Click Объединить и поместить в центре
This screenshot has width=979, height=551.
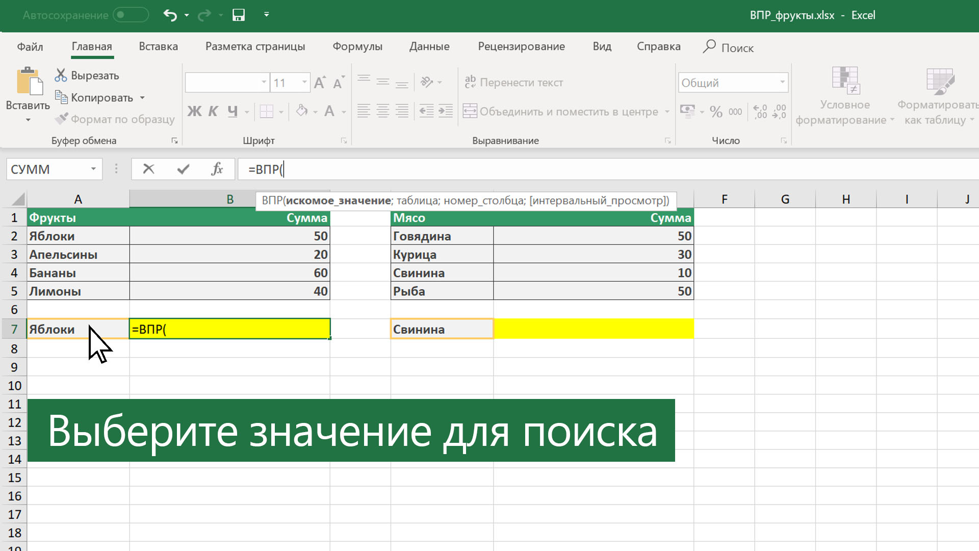[560, 111]
